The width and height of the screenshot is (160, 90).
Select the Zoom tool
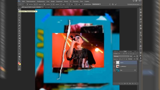point(19,59)
